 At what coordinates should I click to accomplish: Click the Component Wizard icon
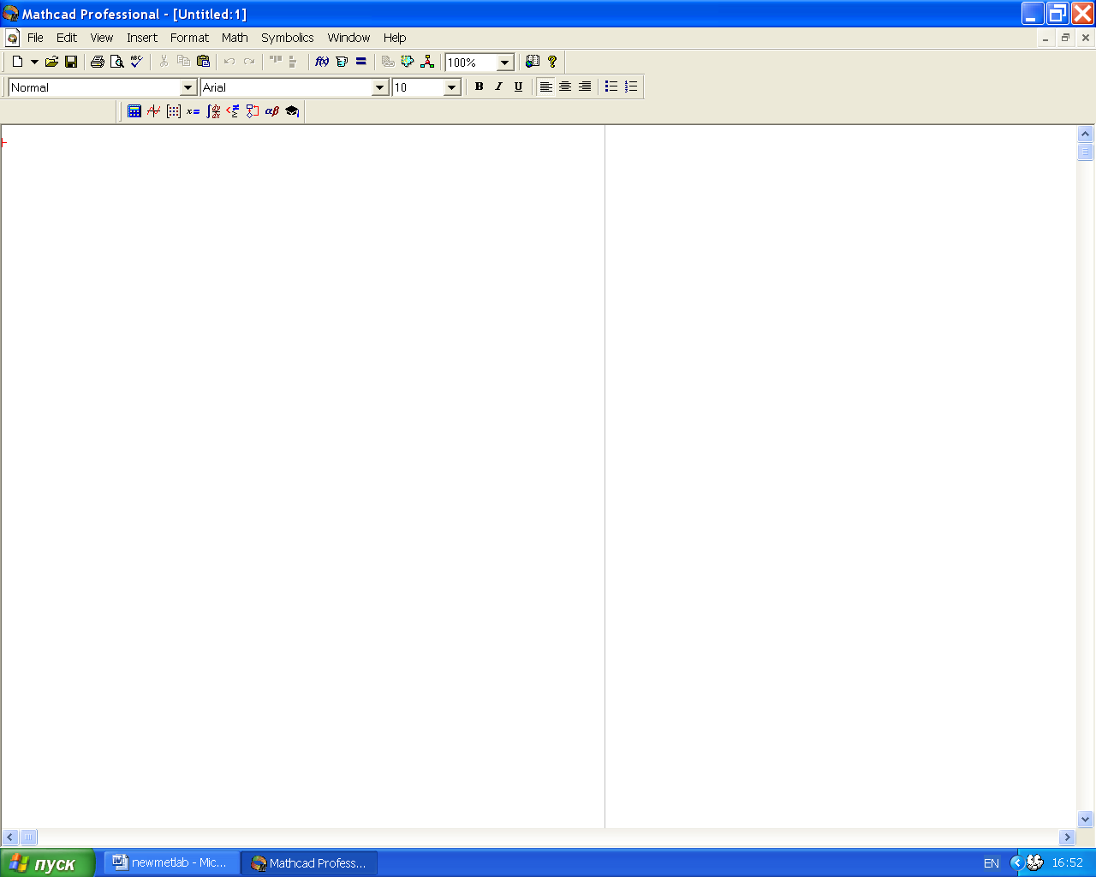pos(408,62)
